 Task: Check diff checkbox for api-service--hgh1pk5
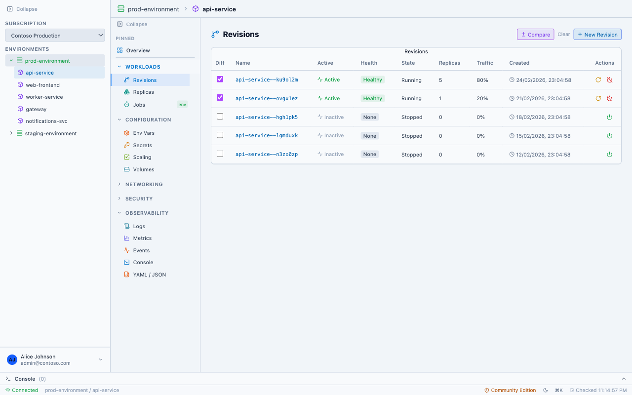[220, 117]
